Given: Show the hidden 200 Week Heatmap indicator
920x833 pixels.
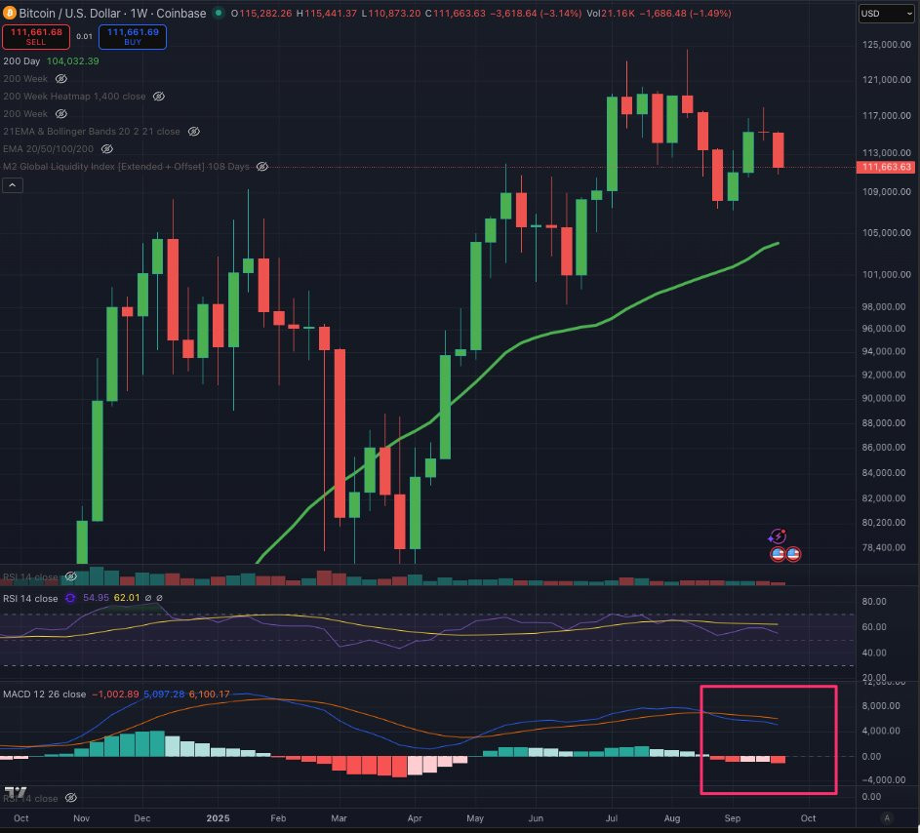Looking at the screenshot, I should coord(158,97).
